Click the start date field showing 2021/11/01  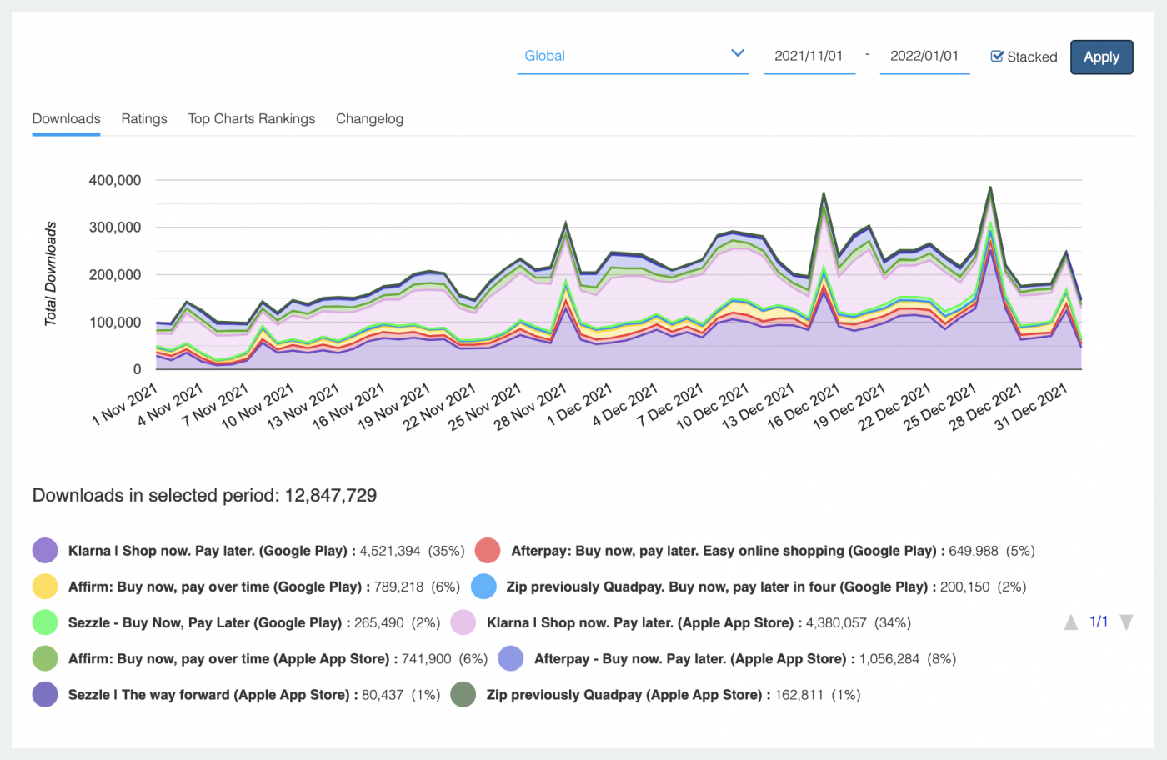[809, 56]
